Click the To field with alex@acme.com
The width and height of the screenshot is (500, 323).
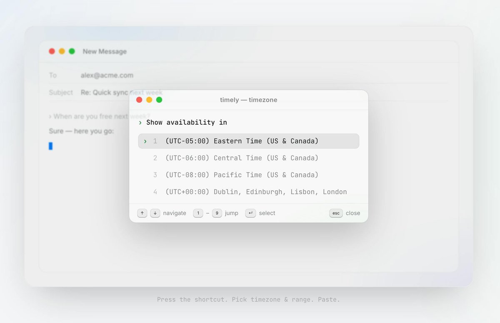pyautogui.click(x=248, y=75)
